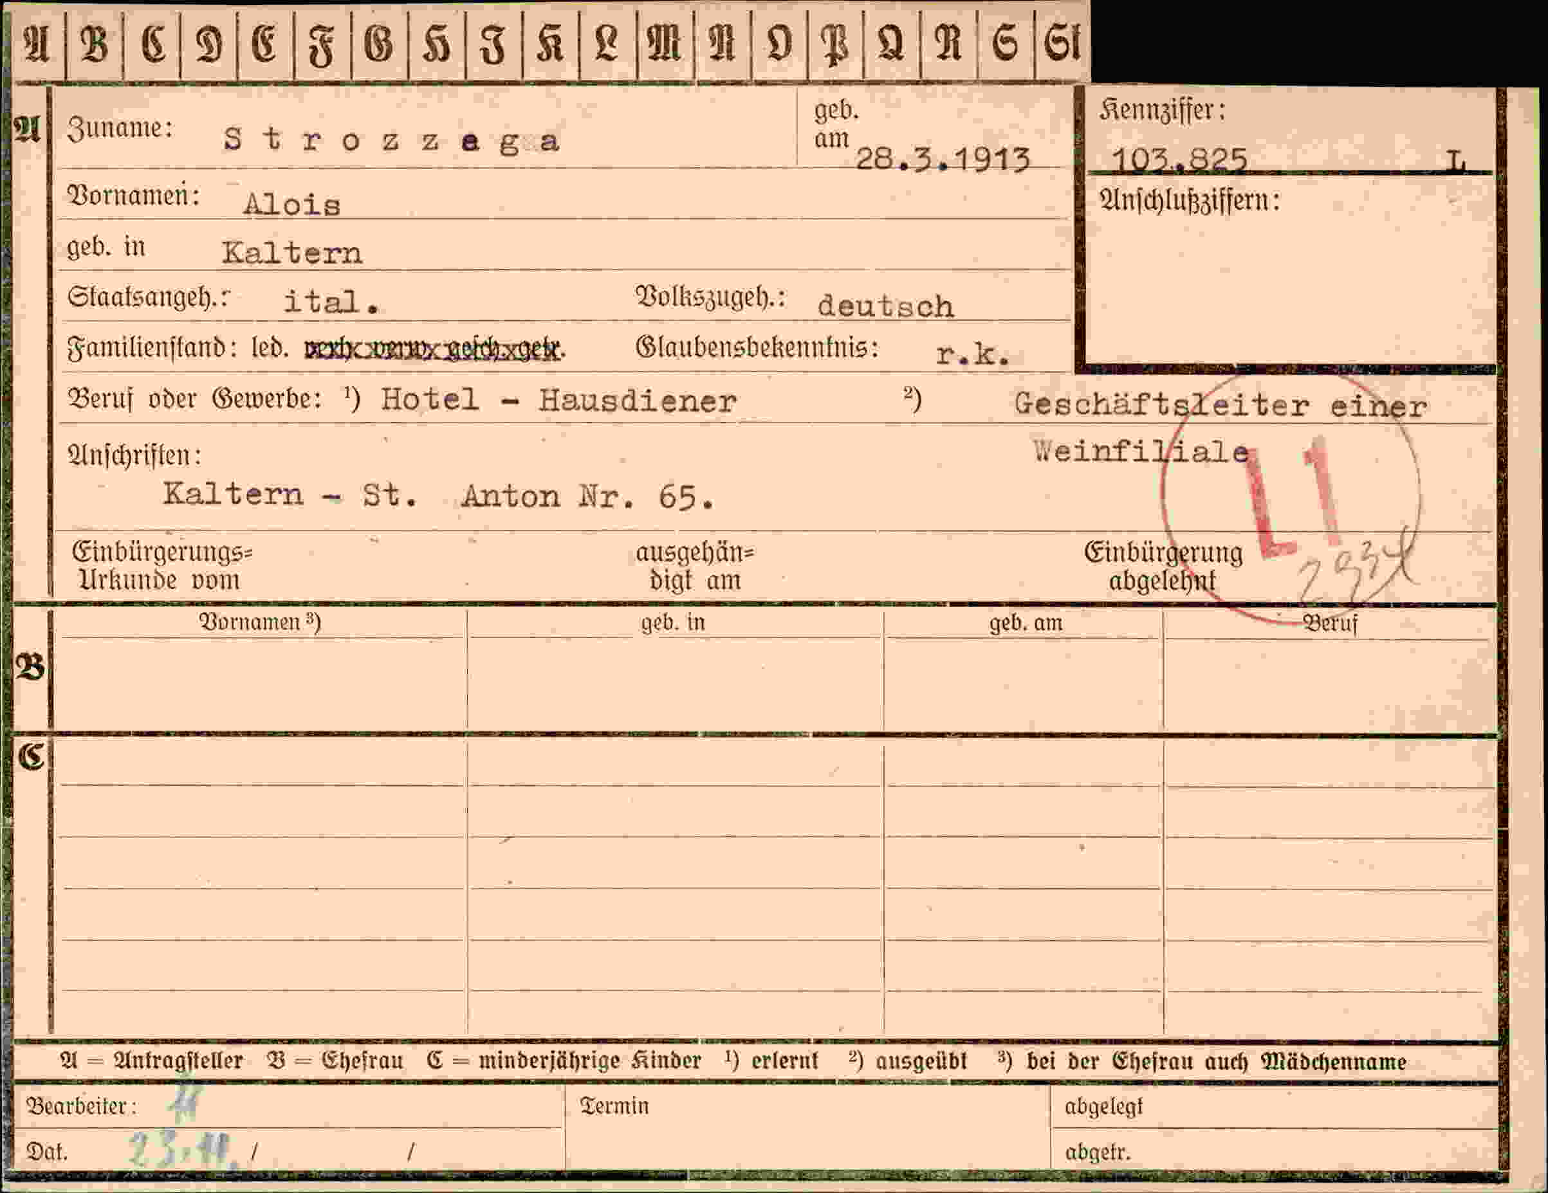
Task: Click the 'Beruf' column header in section B
Action: (x=1330, y=623)
